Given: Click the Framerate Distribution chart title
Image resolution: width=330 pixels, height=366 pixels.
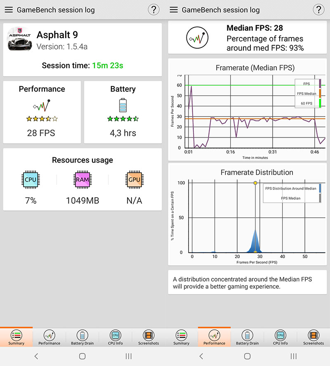Looking at the screenshot, I should [257, 172].
